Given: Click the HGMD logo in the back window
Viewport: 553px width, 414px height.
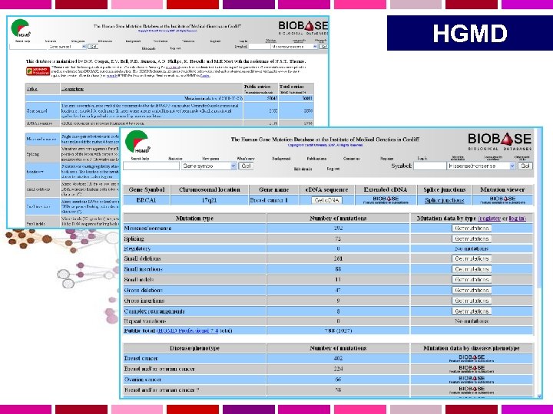Looking at the screenshot, I should [x=21, y=28].
